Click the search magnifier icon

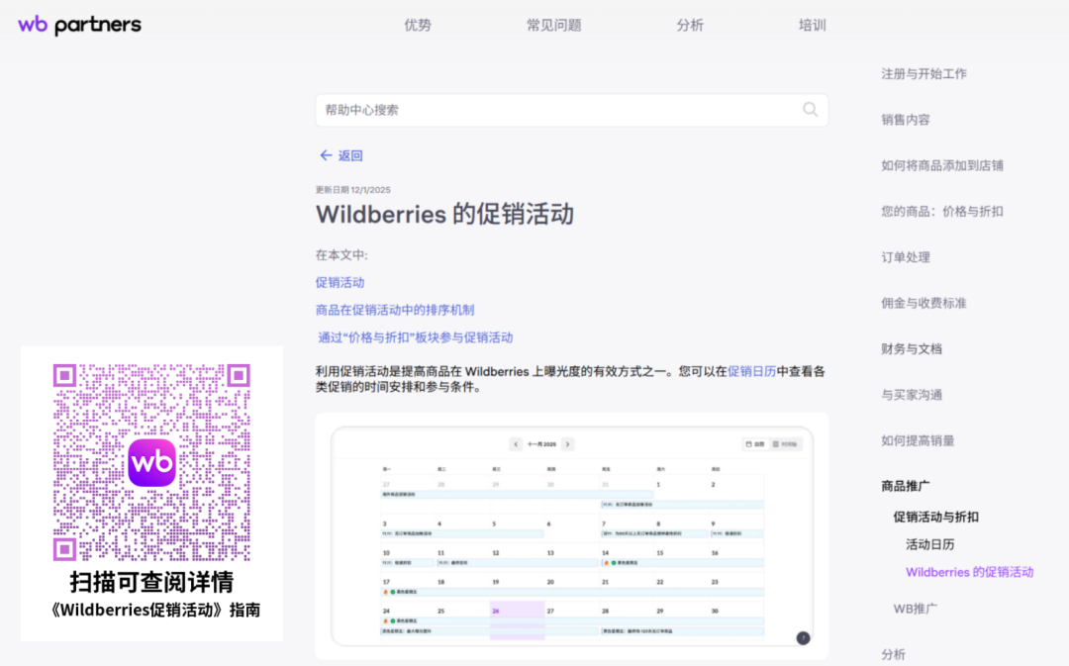tap(810, 110)
